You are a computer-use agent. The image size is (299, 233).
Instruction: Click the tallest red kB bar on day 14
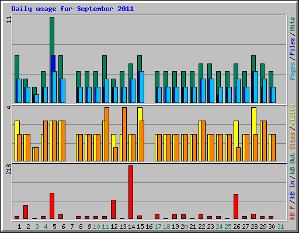[x=131, y=192]
